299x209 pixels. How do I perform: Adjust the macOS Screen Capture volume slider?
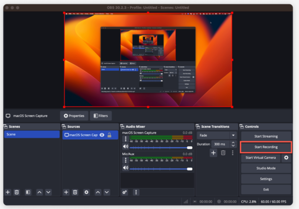[161, 148]
